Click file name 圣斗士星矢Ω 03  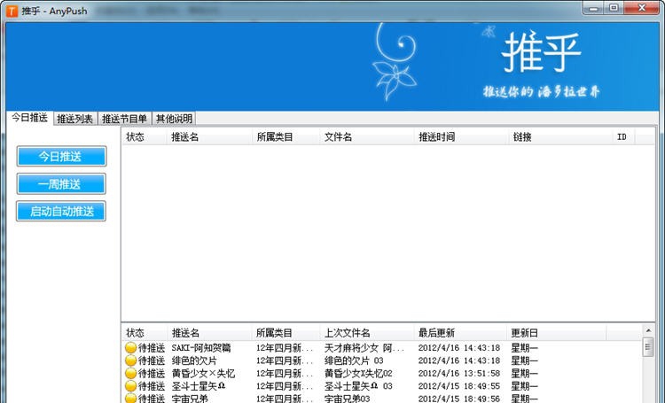click(x=358, y=386)
